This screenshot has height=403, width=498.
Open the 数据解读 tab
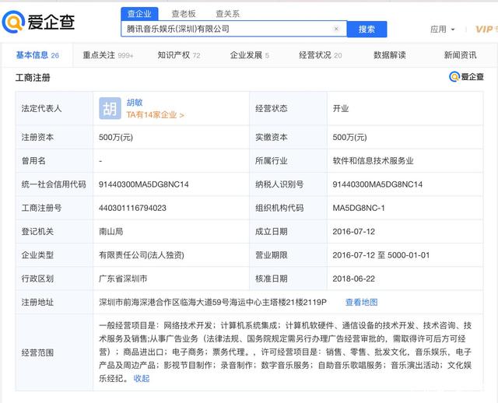[389, 55]
